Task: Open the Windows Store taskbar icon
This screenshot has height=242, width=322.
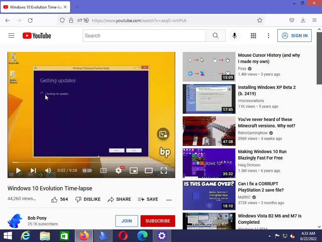Action: coord(64,236)
